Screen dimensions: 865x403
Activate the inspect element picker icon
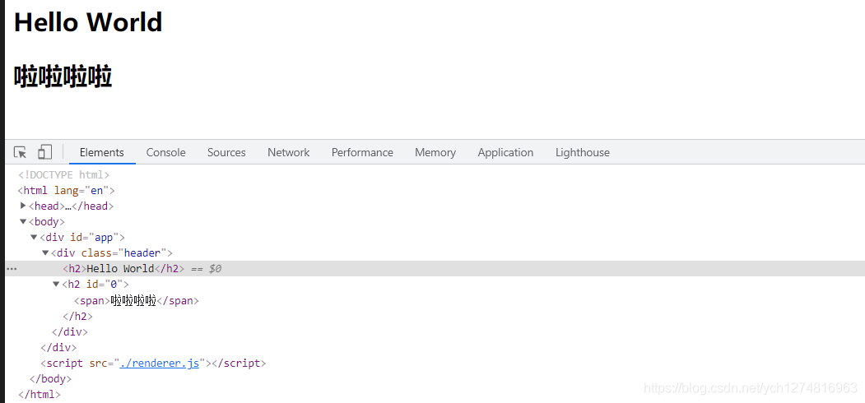coord(21,152)
